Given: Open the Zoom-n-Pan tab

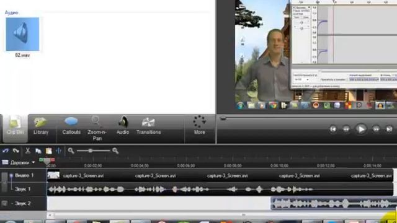Looking at the screenshot, I should [97, 128].
